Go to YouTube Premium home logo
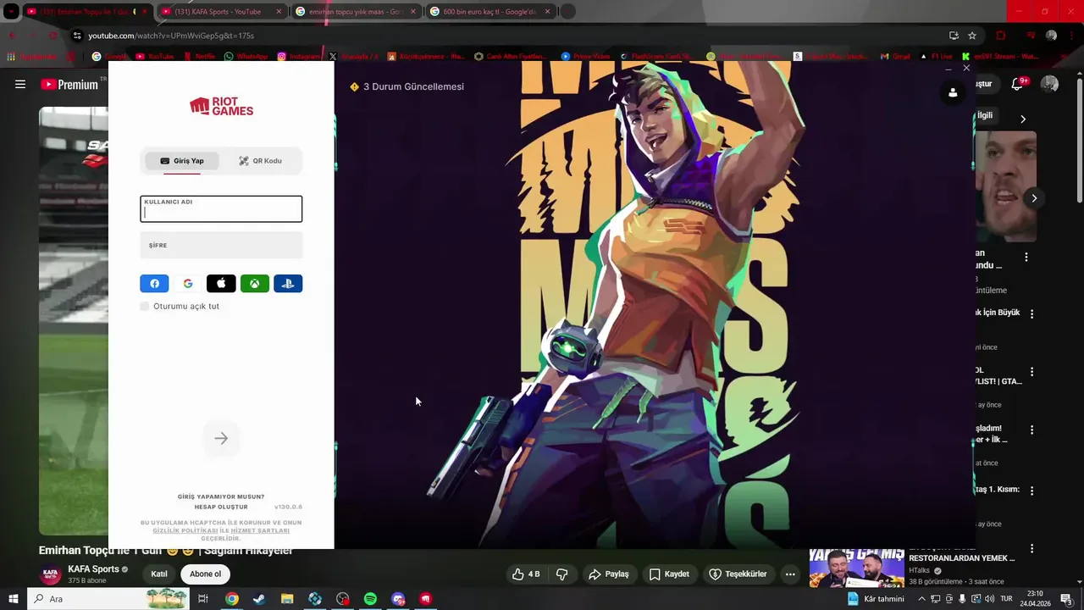Viewport: 1084px width, 610px height. (x=69, y=85)
